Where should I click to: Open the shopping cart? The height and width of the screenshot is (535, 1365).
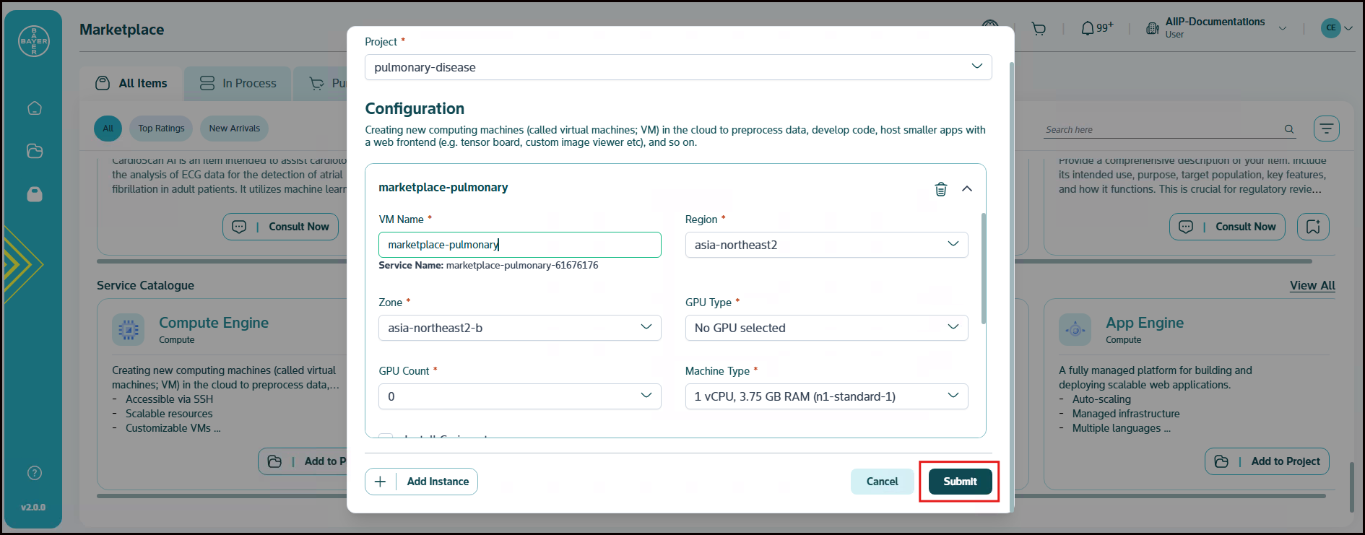point(1039,29)
